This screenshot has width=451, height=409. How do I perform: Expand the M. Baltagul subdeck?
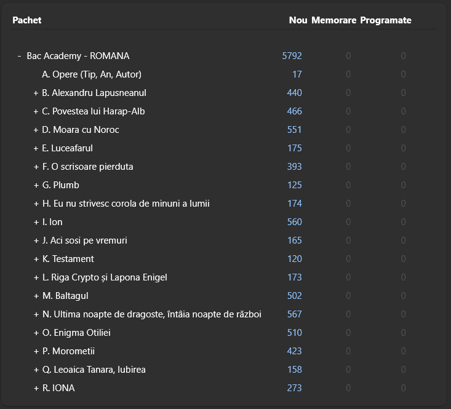click(x=36, y=296)
